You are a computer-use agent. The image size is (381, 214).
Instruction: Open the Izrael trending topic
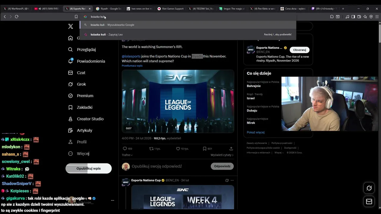pos(251,98)
